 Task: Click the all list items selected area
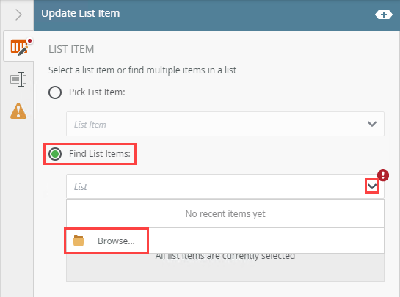tap(225, 267)
